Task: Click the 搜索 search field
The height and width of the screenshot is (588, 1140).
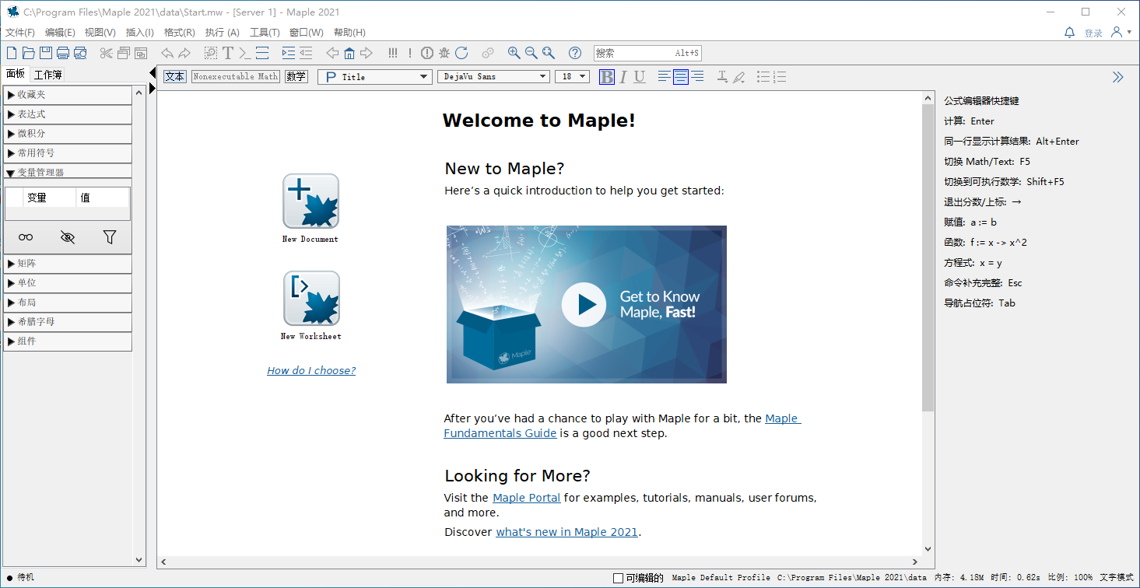Action: pos(647,53)
